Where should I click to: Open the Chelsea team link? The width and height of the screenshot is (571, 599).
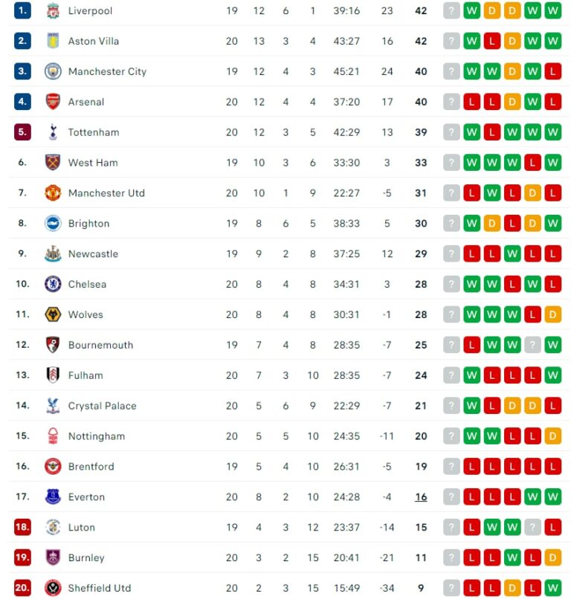point(87,284)
